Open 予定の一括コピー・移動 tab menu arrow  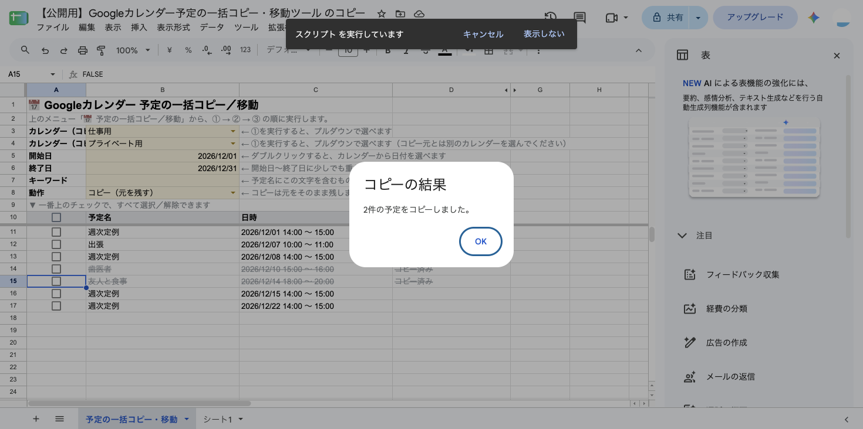(186, 419)
